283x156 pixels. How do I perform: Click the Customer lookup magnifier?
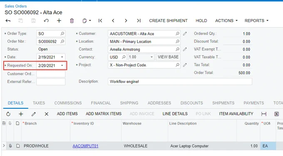pyautogui.click(x=177, y=34)
